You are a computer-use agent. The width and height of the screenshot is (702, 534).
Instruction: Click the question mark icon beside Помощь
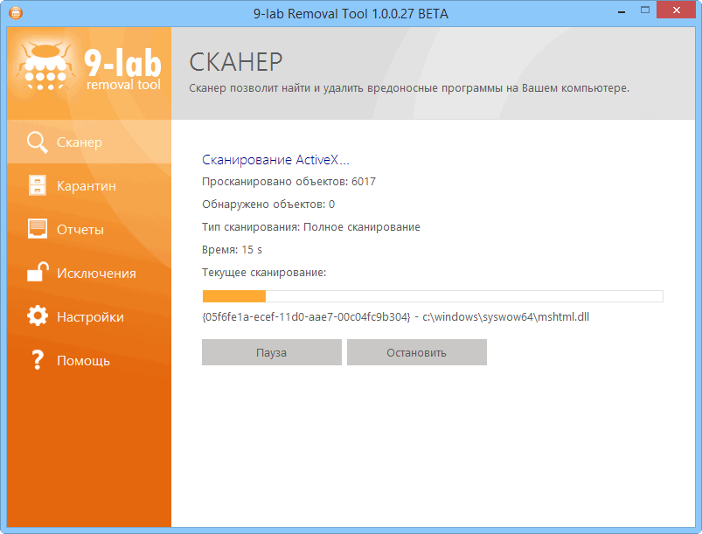[38, 360]
